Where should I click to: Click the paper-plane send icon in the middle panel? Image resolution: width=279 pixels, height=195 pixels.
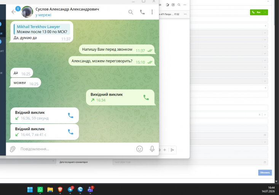point(172,150)
